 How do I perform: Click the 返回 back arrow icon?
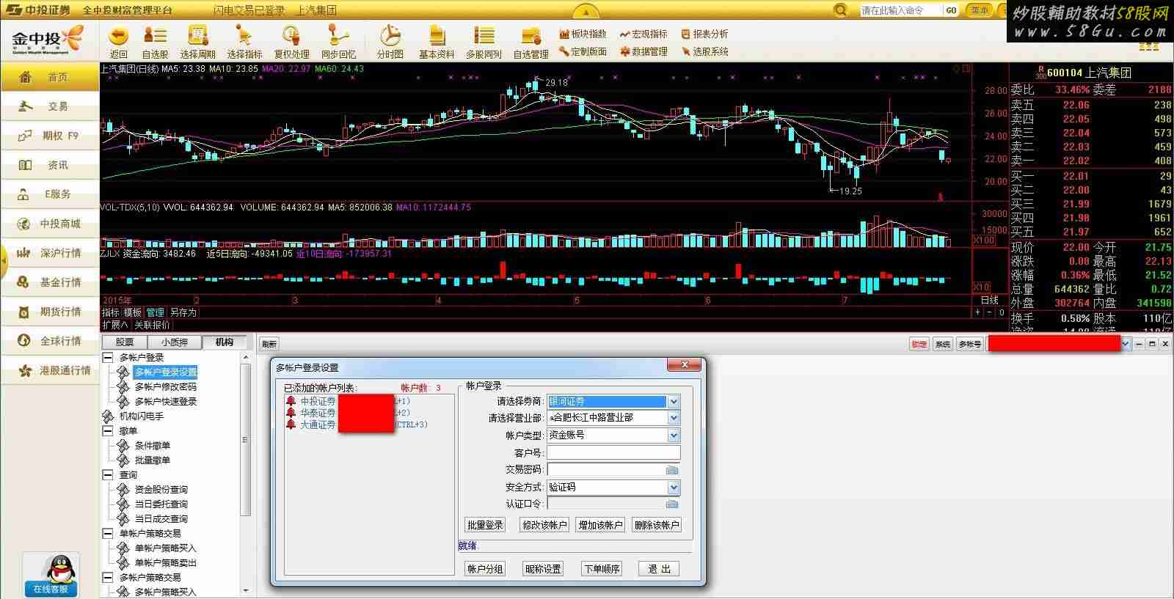pos(118,36)
